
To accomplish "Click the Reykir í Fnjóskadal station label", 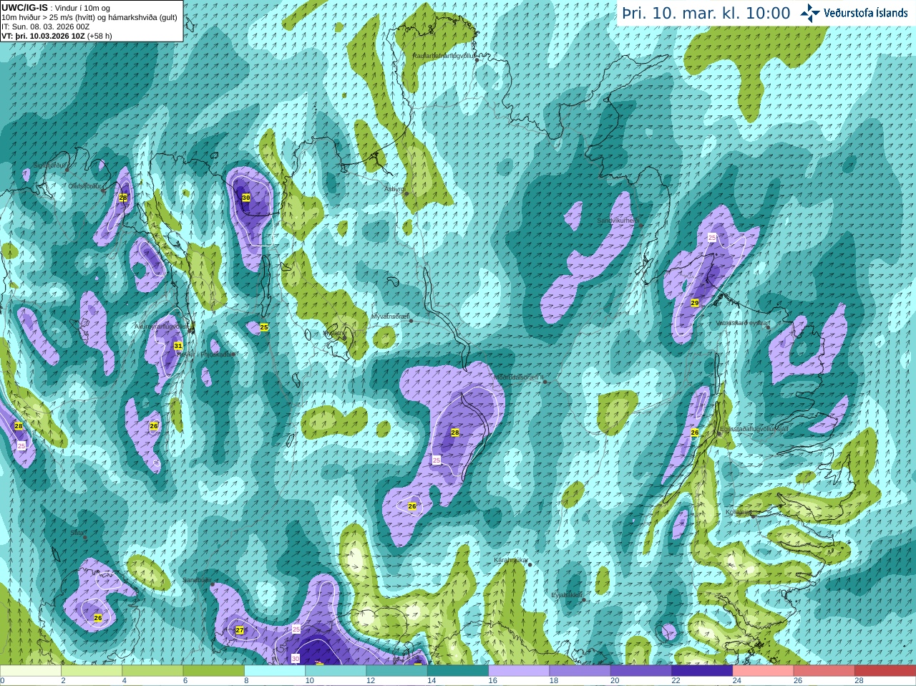I will coord(205,354).
